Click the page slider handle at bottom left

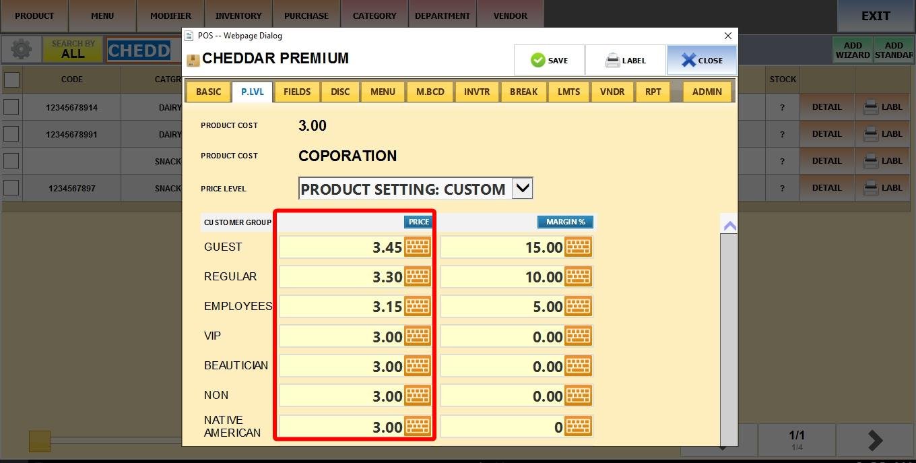click(x=40, y=441)
